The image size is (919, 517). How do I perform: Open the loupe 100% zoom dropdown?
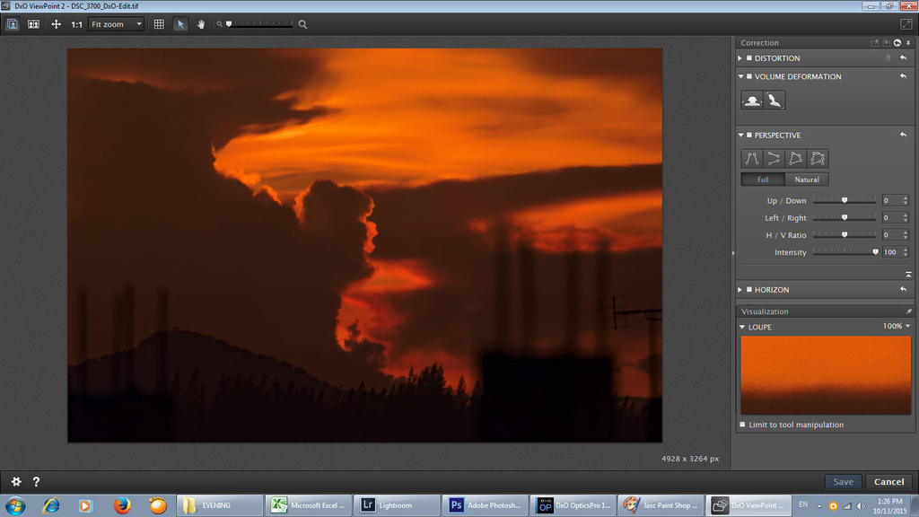click(x=896, y=327)
